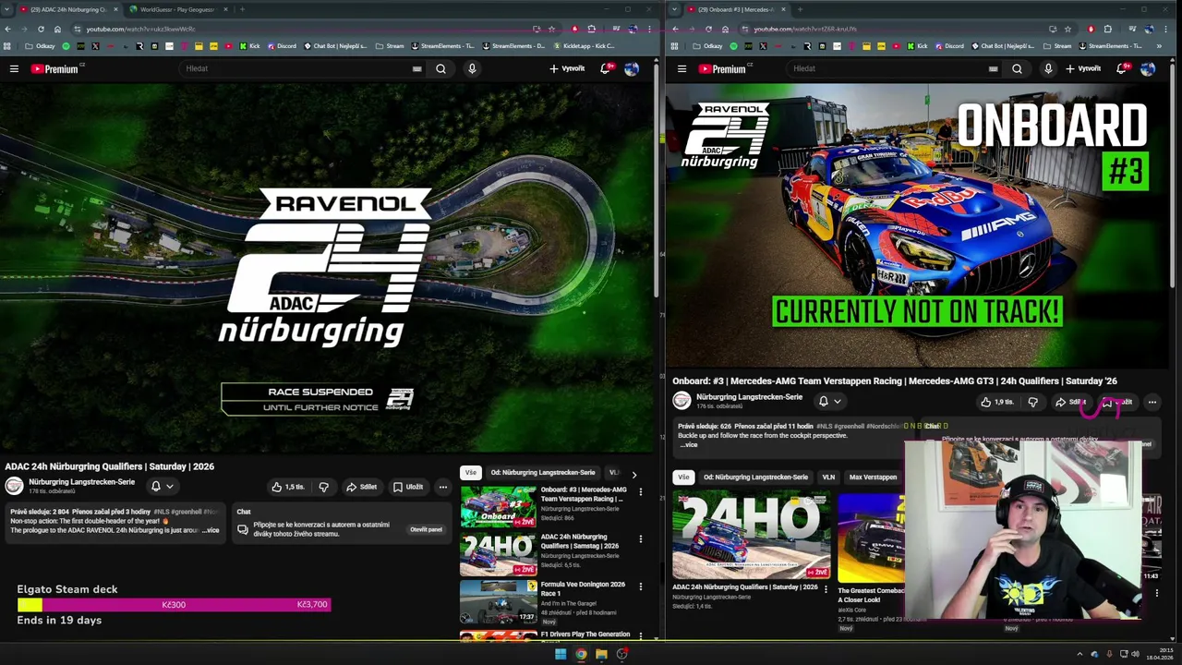The image size is (1182, 665).
Task: Toggle notification bell for channel in right window
Action: 829,401
